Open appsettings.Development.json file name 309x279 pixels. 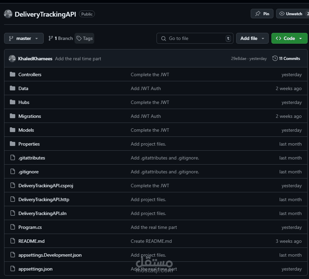click(x=50, y=255)
